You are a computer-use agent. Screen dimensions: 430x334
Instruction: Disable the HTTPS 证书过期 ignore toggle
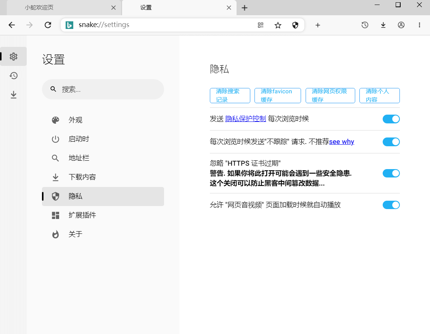pyautogui.click(x=391, y=173)
